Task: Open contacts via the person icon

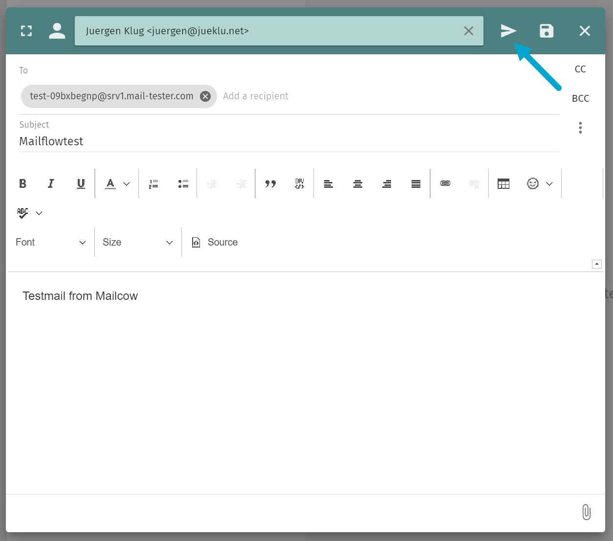Action: (x=57, y=31)
